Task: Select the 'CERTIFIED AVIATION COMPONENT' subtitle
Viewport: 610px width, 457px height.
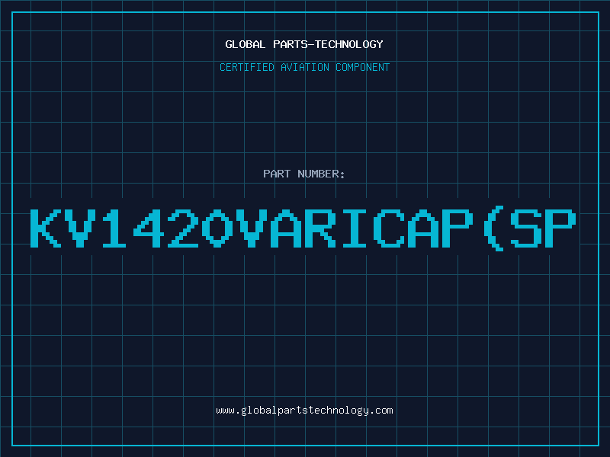Action: tap(304, 67)
